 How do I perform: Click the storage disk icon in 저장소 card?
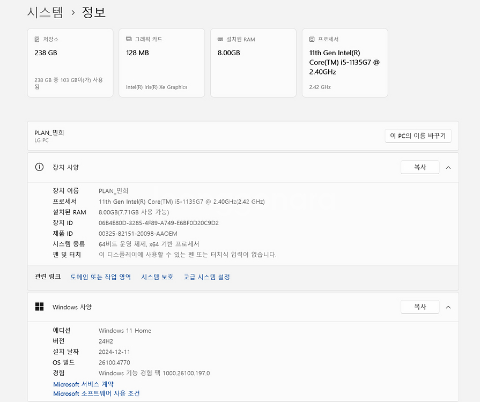tap(37, 39)
